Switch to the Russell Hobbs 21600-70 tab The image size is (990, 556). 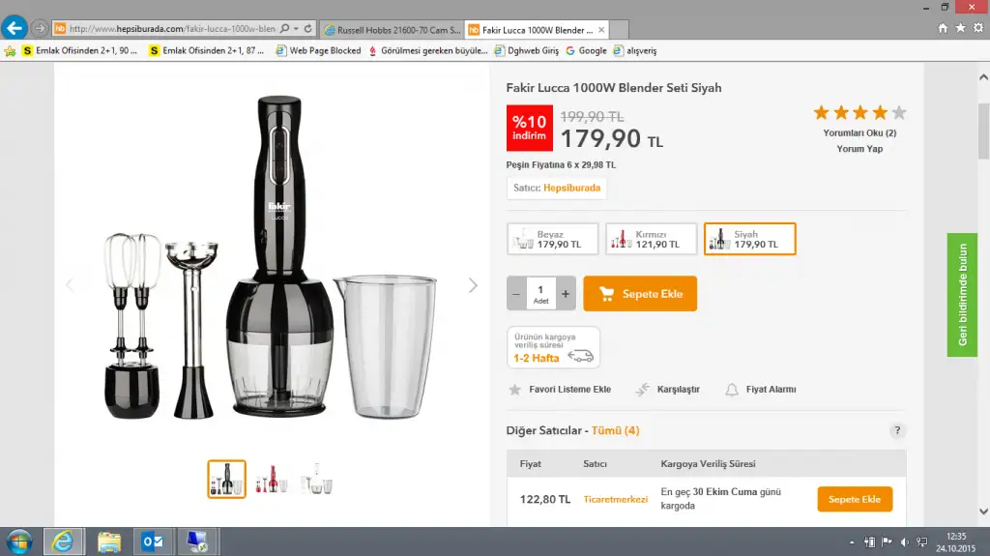point(392,30)
